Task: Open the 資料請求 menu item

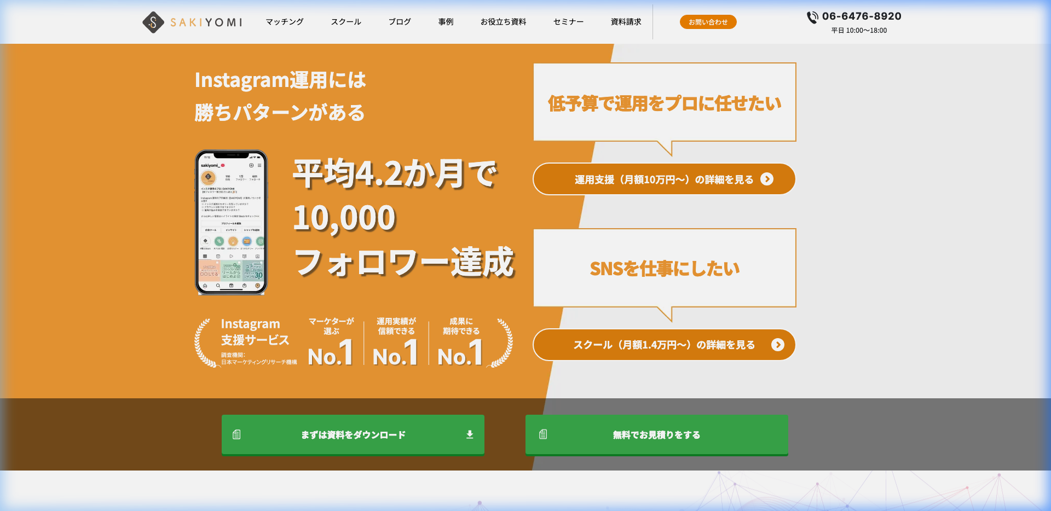Action: 626,22
